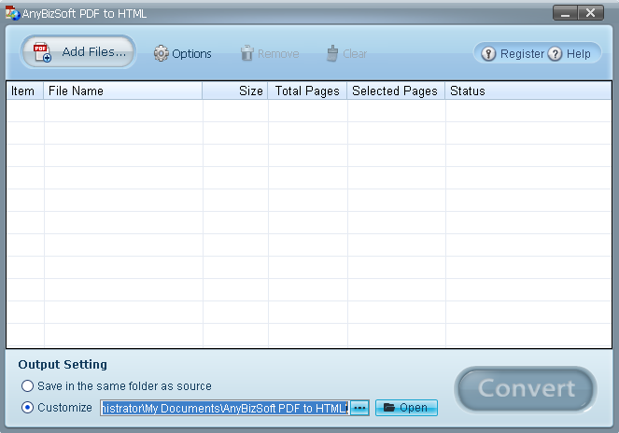Click the Register key icon
The height and width of the screenshot is (433, 619).
[x=488, y=54]
